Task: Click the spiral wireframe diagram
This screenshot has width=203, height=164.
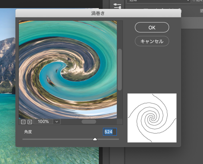Action: pos(152,118)
